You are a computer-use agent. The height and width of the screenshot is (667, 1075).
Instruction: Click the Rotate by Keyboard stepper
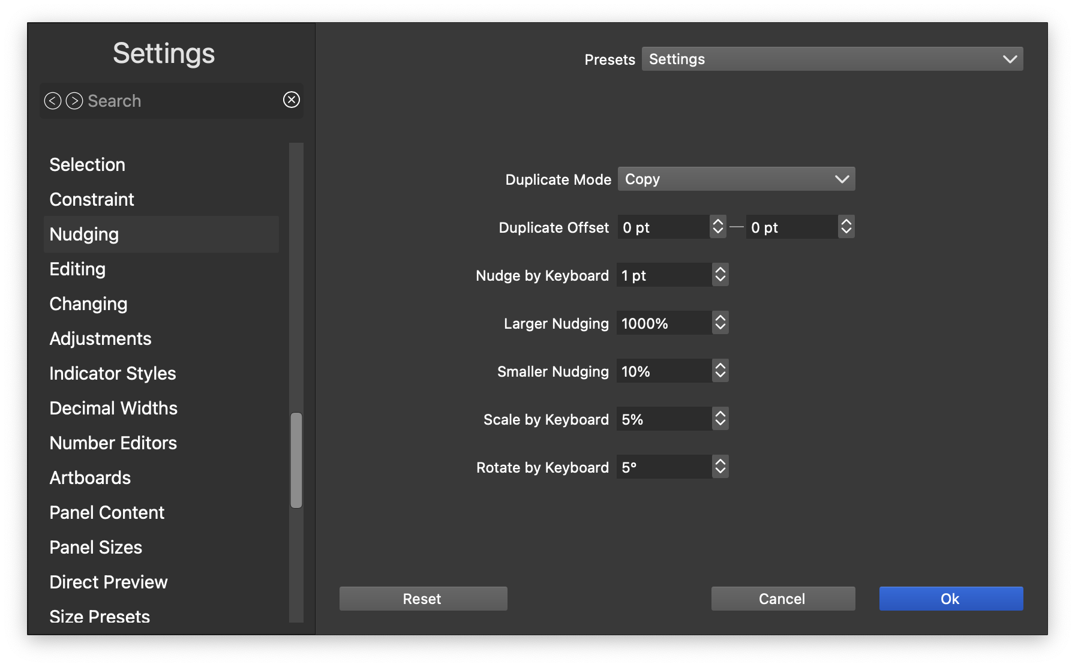click(720, 467)
